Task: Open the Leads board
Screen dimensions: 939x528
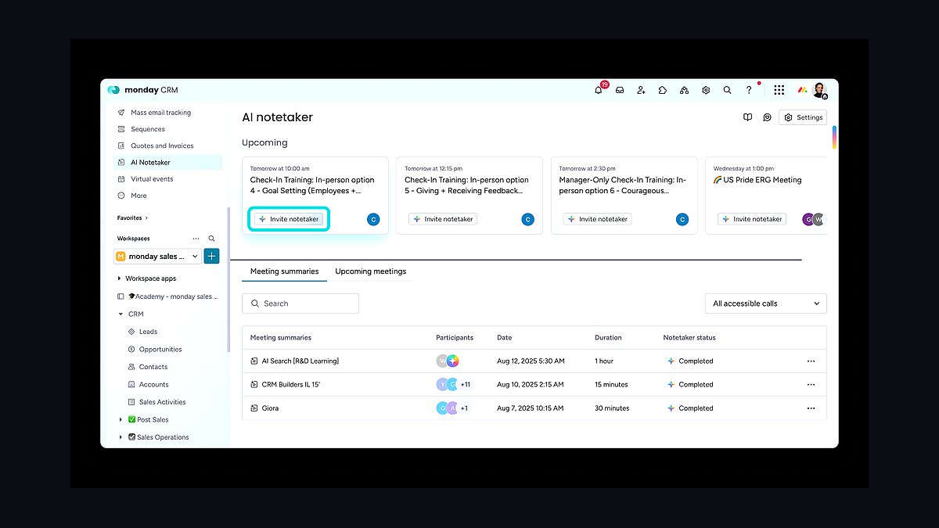Action: tap(148, 332)
